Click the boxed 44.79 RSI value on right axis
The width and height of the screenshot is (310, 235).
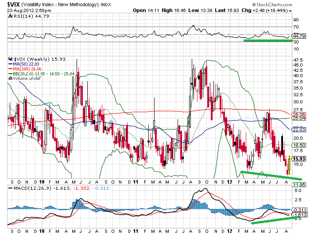[299, 36]
